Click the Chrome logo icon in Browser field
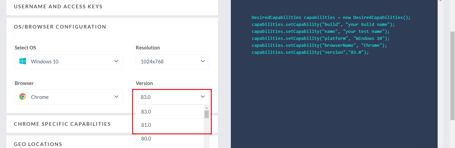Image resolution: width=455 pixels, height=148 pixels. pos(23,97)
